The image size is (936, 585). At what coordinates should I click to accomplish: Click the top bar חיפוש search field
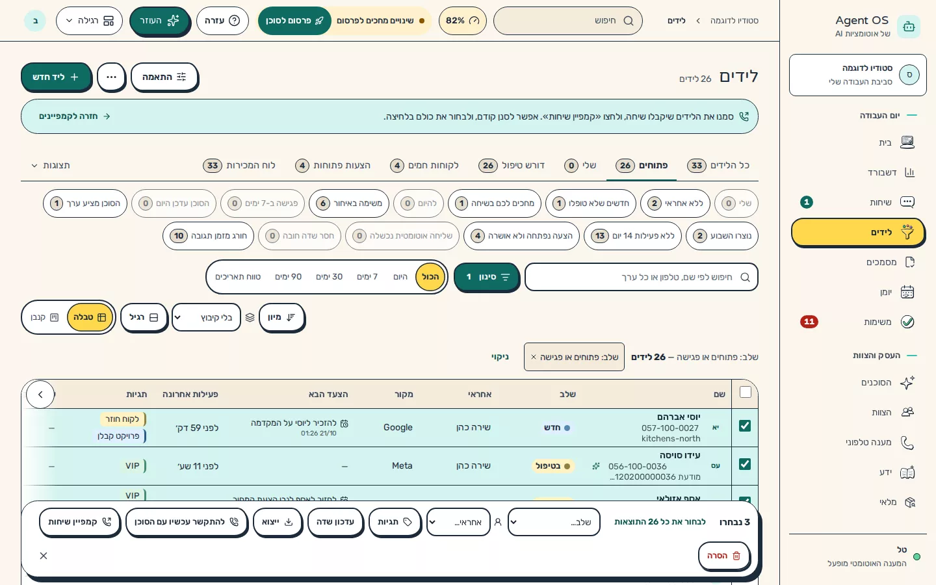click(x=568, y=21)
